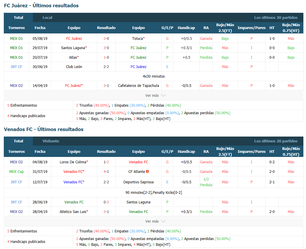Click the '4x30 minutos' note
The width and height of the screenshot is (306, 249).
pos(154,76)
